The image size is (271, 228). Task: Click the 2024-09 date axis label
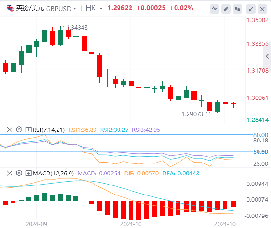click(36, 224)
